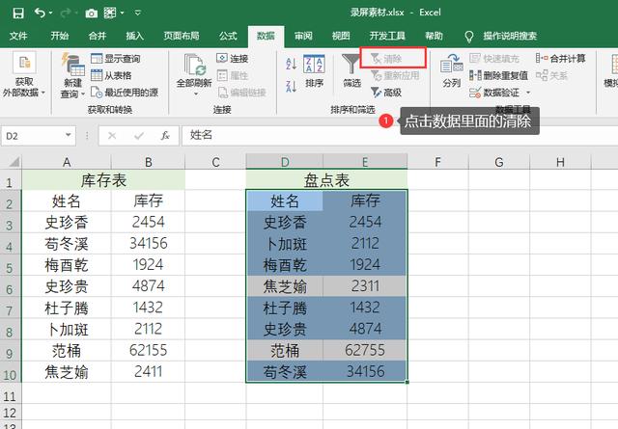Viewport: 618px width, 429px height.
Task: Click 关系 in the ribbon
Action: pos(551,75)
